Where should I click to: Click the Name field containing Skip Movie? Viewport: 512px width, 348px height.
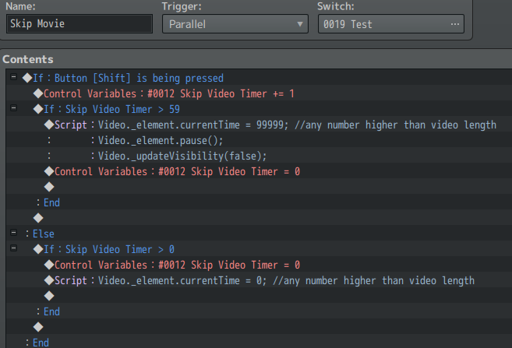(79, 24)
